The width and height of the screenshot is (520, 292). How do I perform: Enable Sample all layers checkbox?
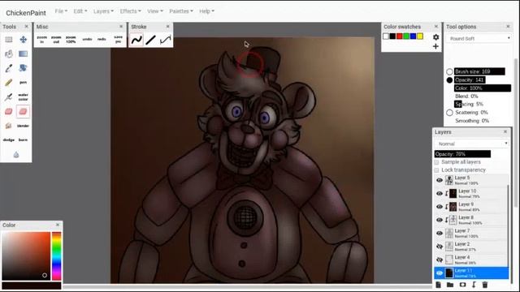[x=436, y=162]
